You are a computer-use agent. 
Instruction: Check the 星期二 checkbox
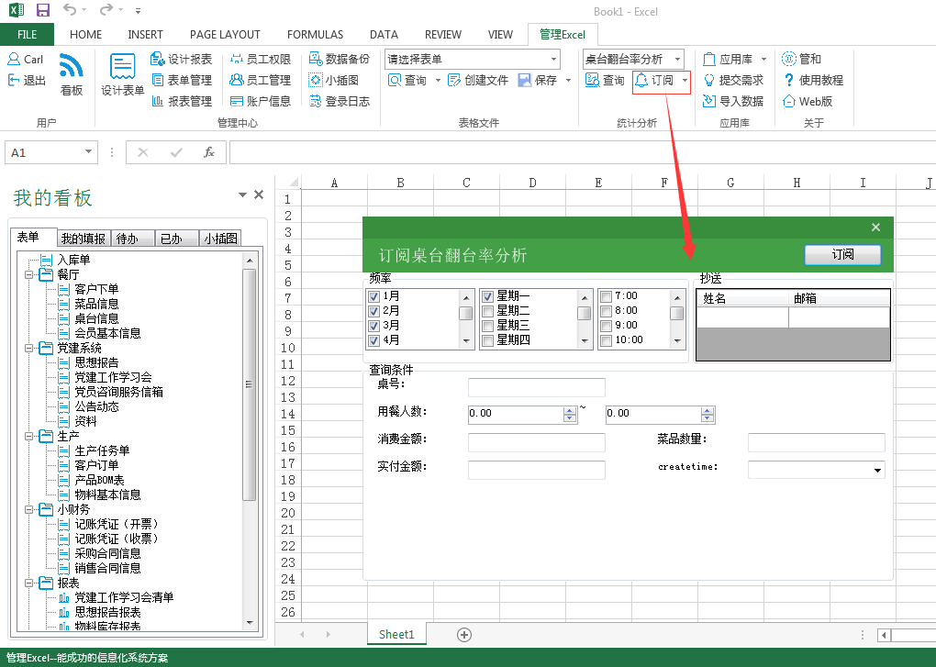click(x=487, y=311)
